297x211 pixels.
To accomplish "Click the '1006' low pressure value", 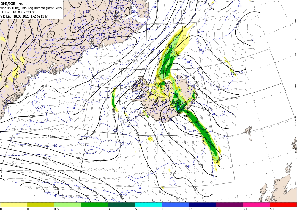I will 188,116.
